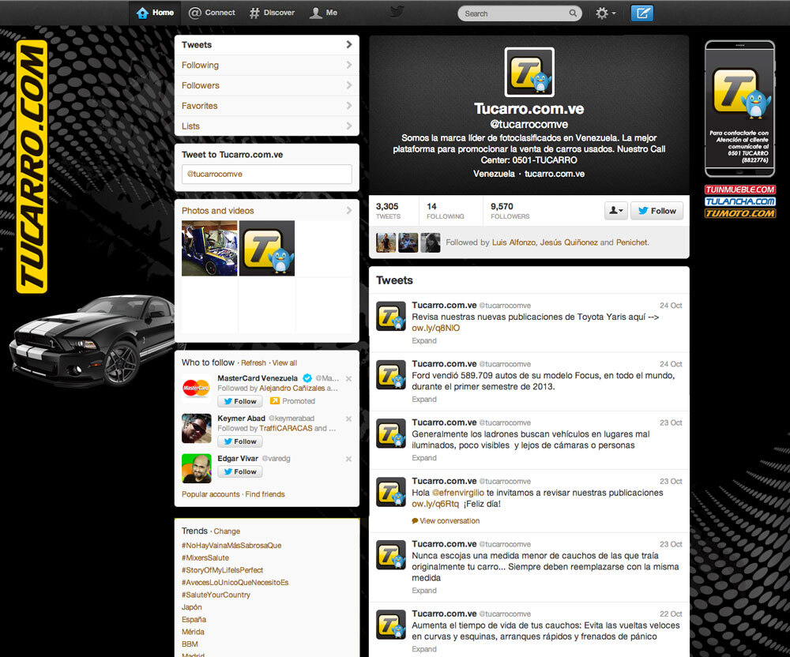Go to the Home tab
The image size is (790, 657).
tap(155, 13)
